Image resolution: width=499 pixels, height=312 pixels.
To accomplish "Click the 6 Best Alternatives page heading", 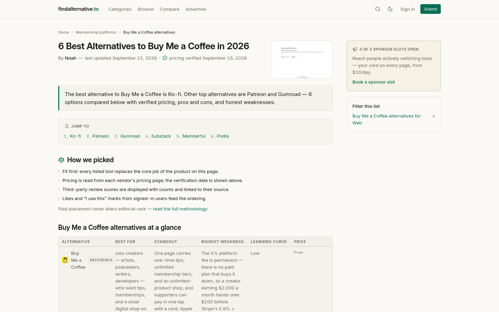I will 154,46.
